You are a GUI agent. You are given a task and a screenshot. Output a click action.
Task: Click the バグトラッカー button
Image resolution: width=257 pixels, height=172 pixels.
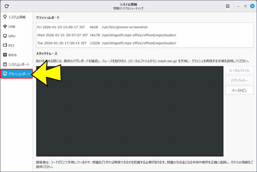[239, 80]
